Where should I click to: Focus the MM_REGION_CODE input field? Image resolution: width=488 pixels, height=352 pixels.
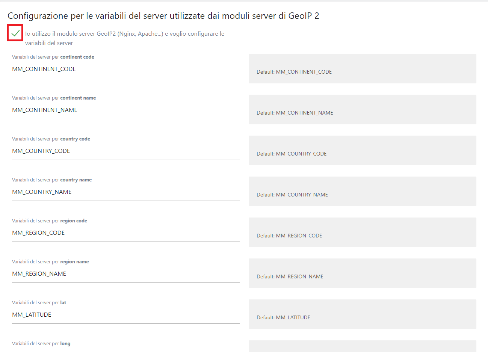tap(125, 233)
